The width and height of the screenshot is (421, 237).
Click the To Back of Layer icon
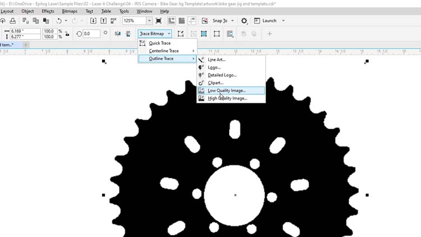pyautogui.click(x=254, y=34)
